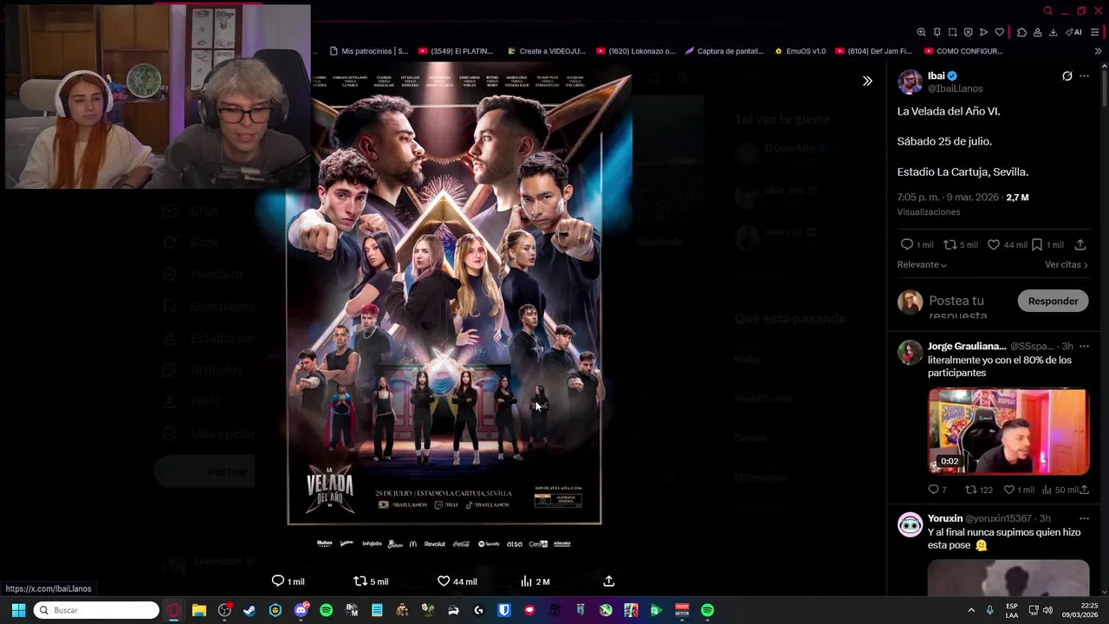Open '(1620) Lokonazo o...' bookmark
Screen dimensions: 1109x624
point(635,51)
